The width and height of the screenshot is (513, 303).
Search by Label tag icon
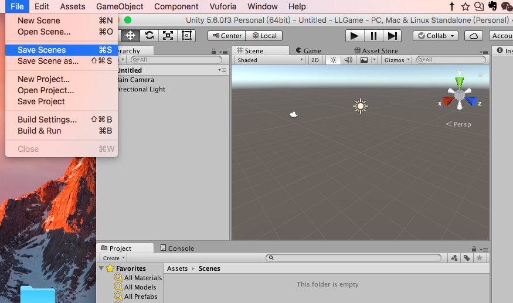467,258
